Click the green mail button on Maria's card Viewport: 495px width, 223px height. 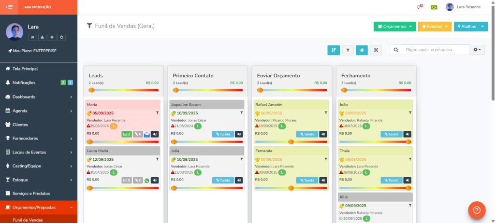(127, 134)
